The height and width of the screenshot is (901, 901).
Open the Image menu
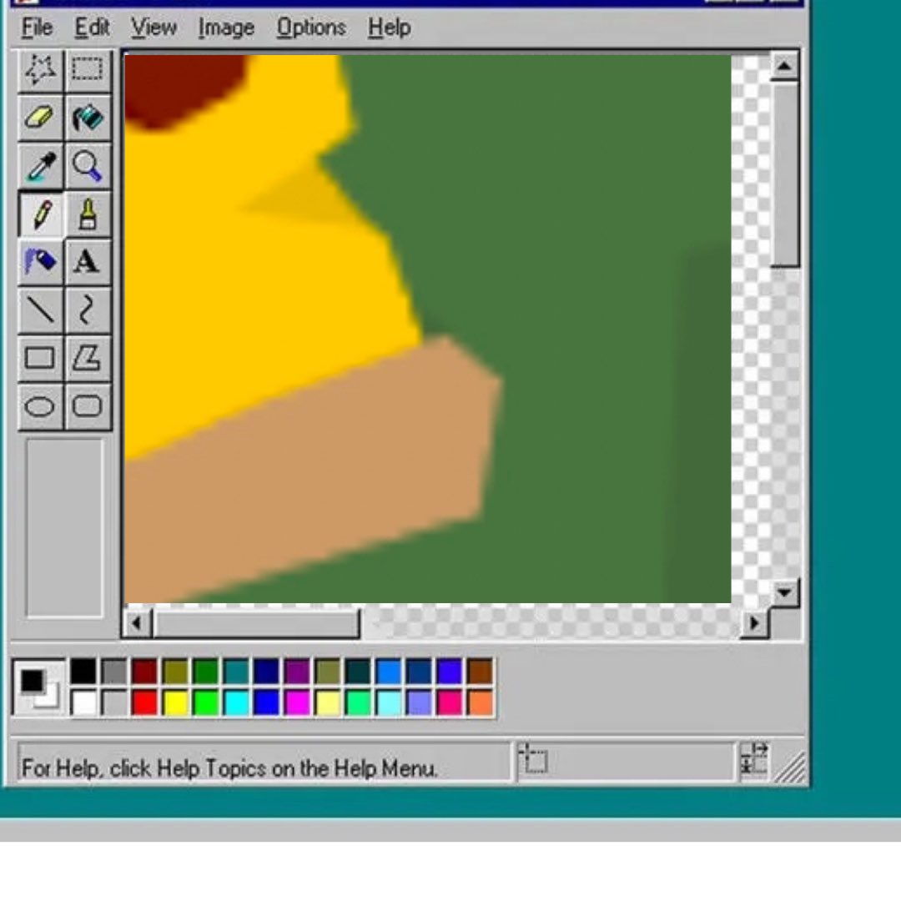click(226, 28)
